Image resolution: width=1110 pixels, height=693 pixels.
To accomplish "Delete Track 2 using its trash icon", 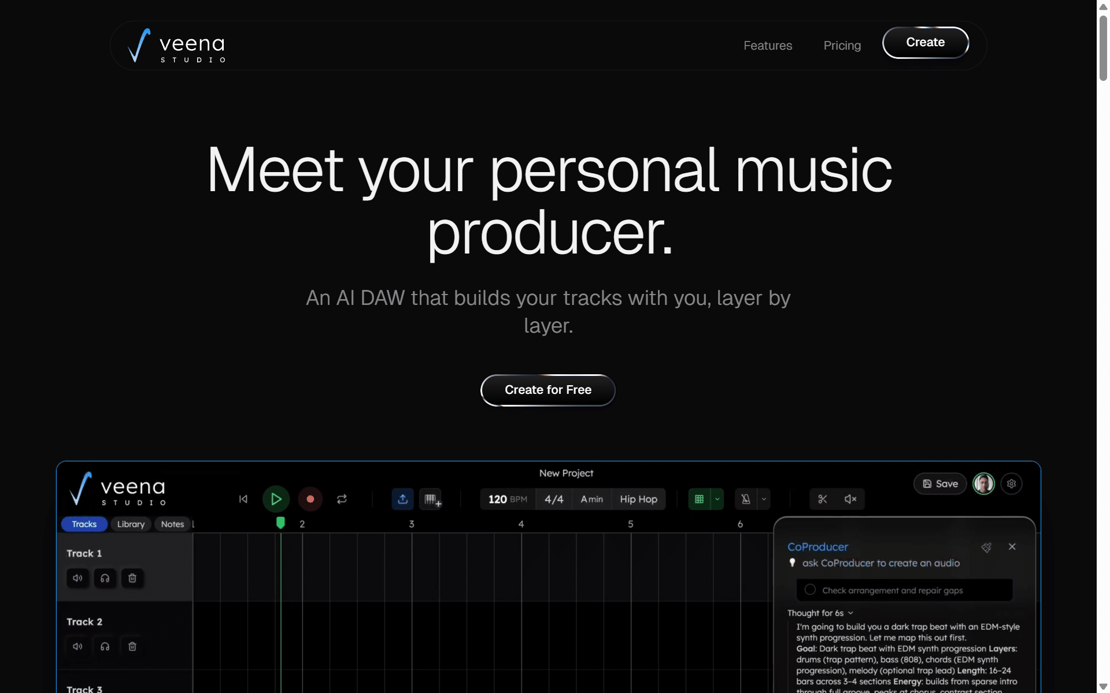I will (132, 646).
